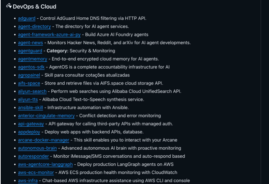Click the aws-ecs-monitor link
269x184 pixels.
36,172
